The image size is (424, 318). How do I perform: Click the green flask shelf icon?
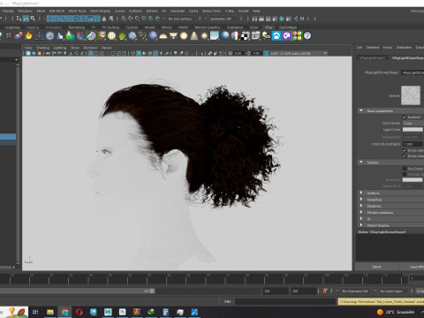tap(70, 36)
